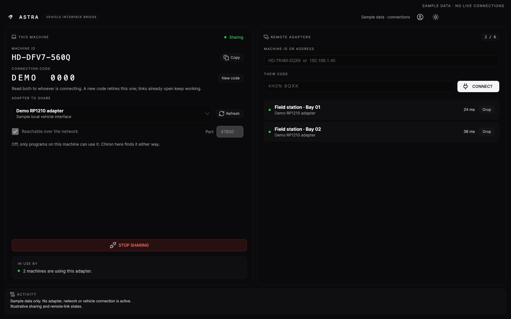Refresh the adapter list
This screenshot has width=511, height=319.
pos(230,113)
